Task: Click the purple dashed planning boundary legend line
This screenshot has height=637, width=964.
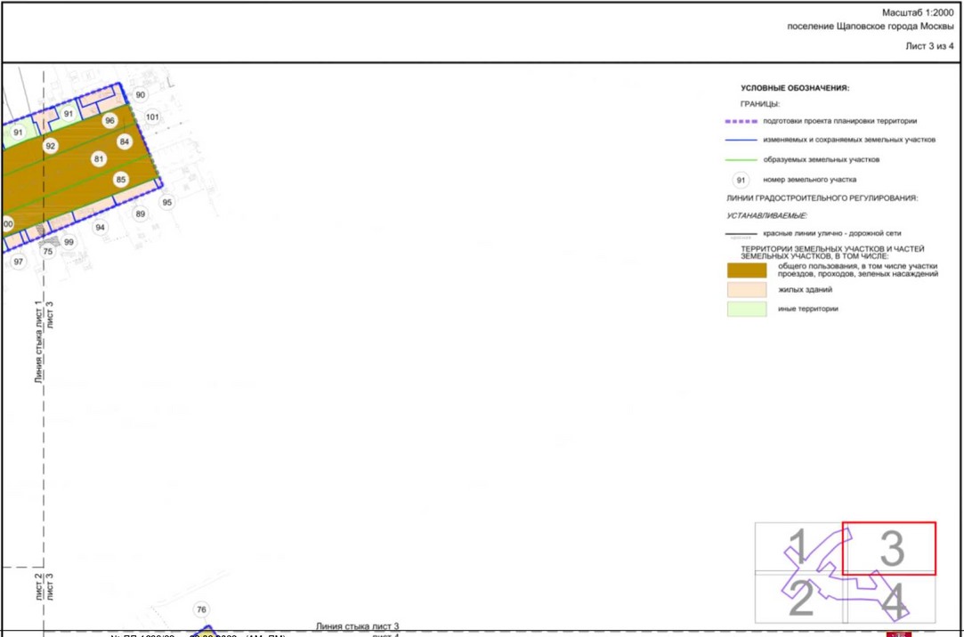Action: pos(741,122)
